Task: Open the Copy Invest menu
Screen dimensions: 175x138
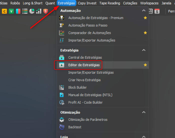Action: [x=87, y=3]
